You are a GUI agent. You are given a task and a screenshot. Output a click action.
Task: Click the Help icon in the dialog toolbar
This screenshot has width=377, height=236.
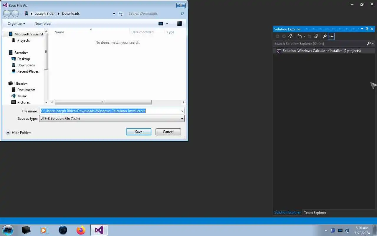click(x=179, y=24)
